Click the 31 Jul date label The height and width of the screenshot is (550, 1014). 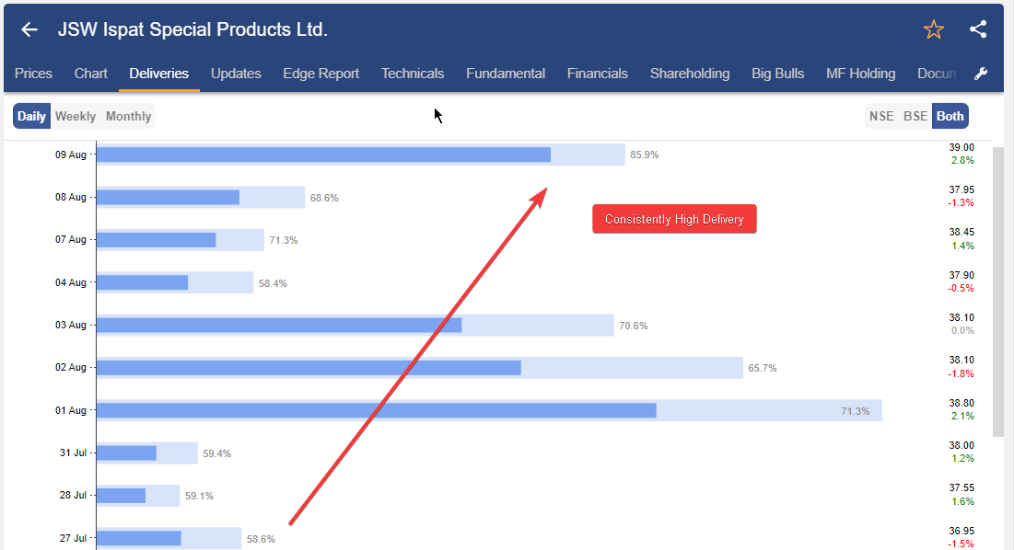[73, 453]
